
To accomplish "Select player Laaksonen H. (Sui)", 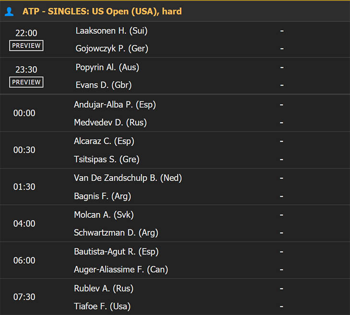I will tap(111, 31).
